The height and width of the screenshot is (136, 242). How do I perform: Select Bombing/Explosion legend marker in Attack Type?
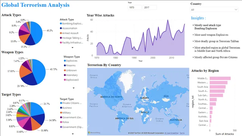[61, 23]
